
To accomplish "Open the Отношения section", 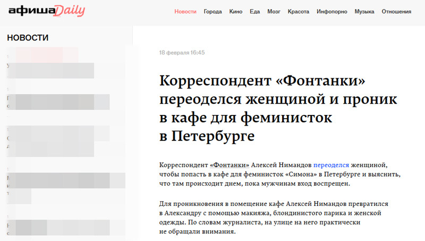I will click(x=396, y=12).
